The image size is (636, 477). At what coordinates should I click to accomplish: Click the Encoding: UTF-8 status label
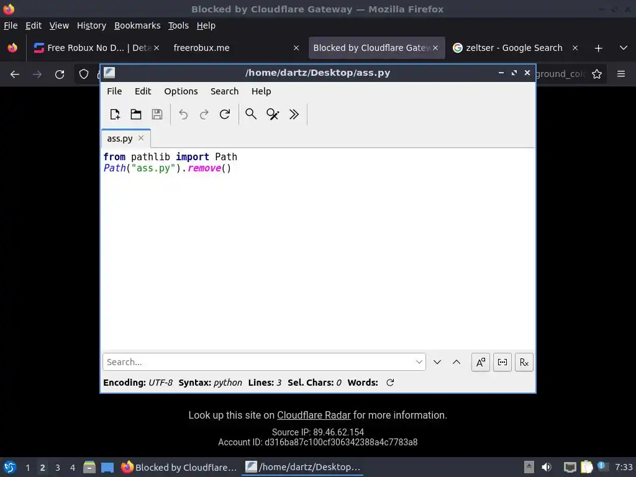coord(138,383)
